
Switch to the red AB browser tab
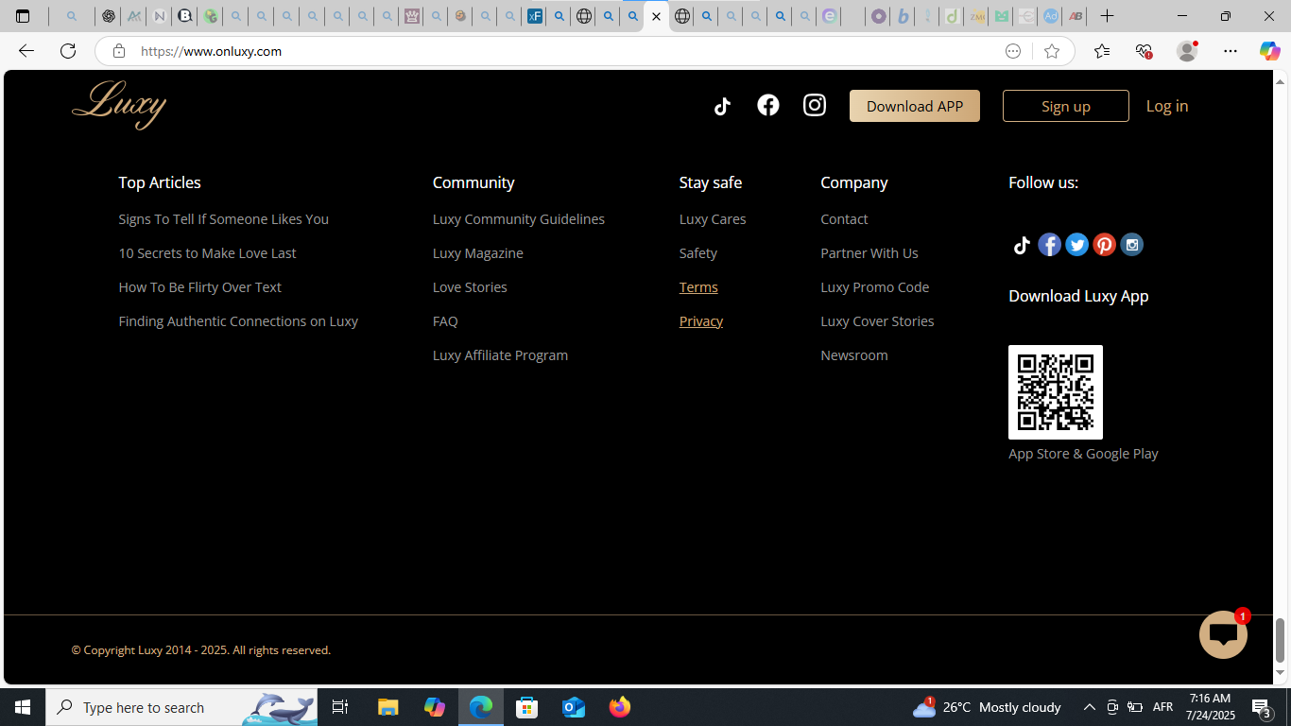coord(1075,16)
